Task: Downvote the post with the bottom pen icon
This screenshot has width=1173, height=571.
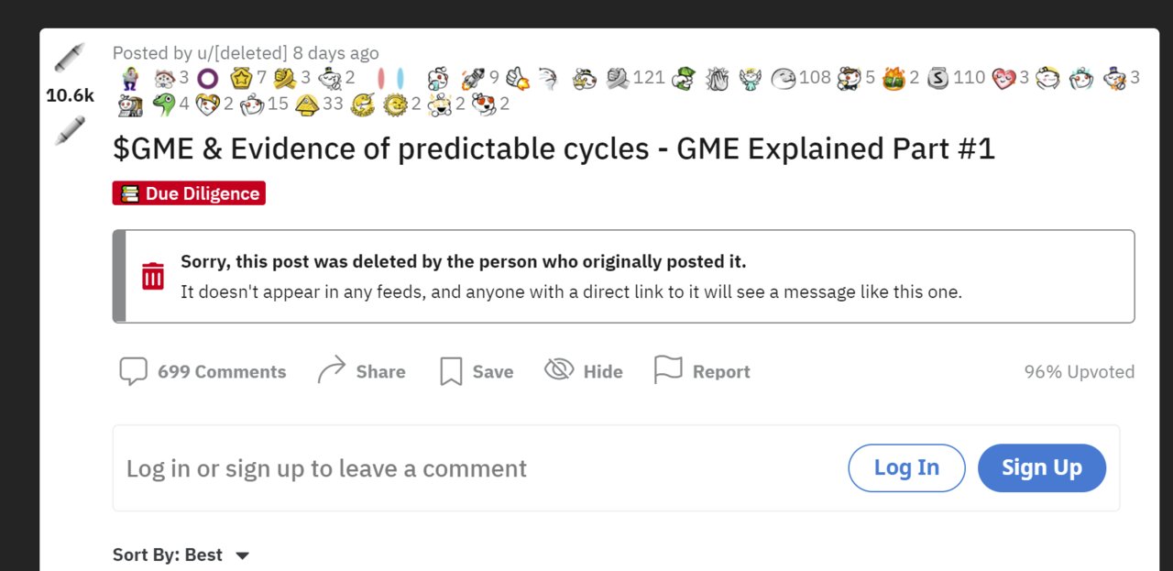Action: click(x=70, y=130)
